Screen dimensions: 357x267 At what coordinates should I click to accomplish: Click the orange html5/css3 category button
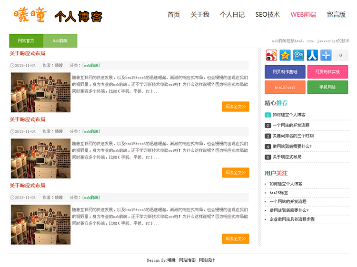pos(285,87)
